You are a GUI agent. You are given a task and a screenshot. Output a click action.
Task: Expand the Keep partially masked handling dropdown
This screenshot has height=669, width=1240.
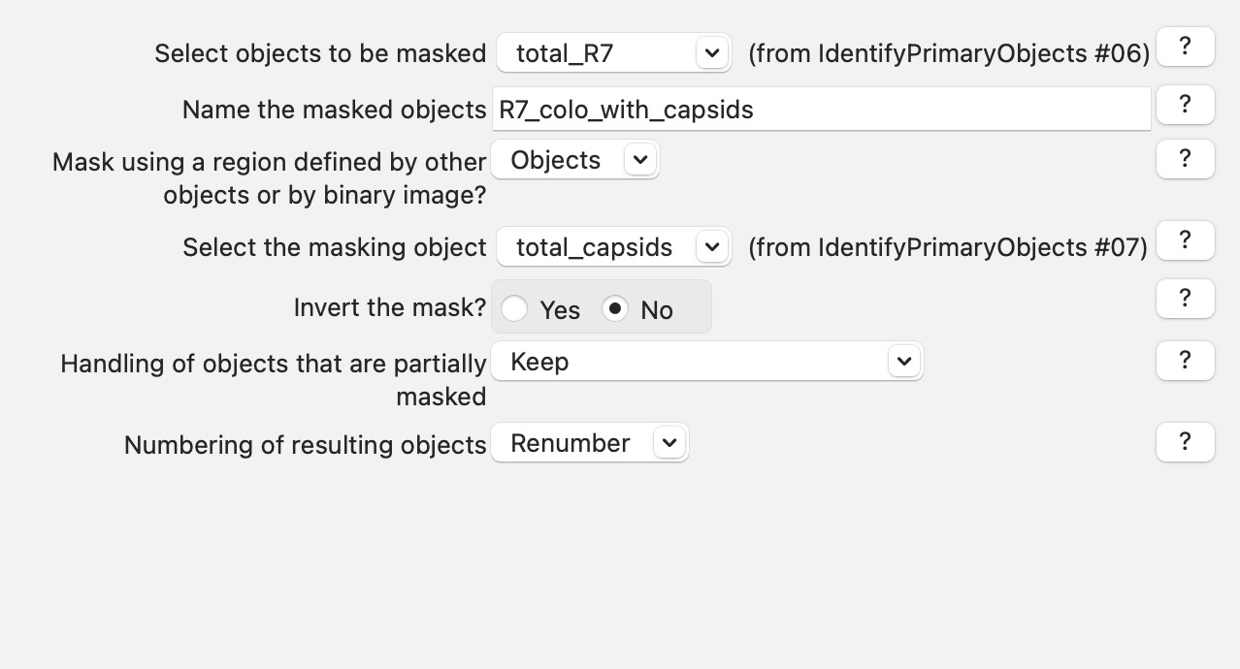(706, 362)
